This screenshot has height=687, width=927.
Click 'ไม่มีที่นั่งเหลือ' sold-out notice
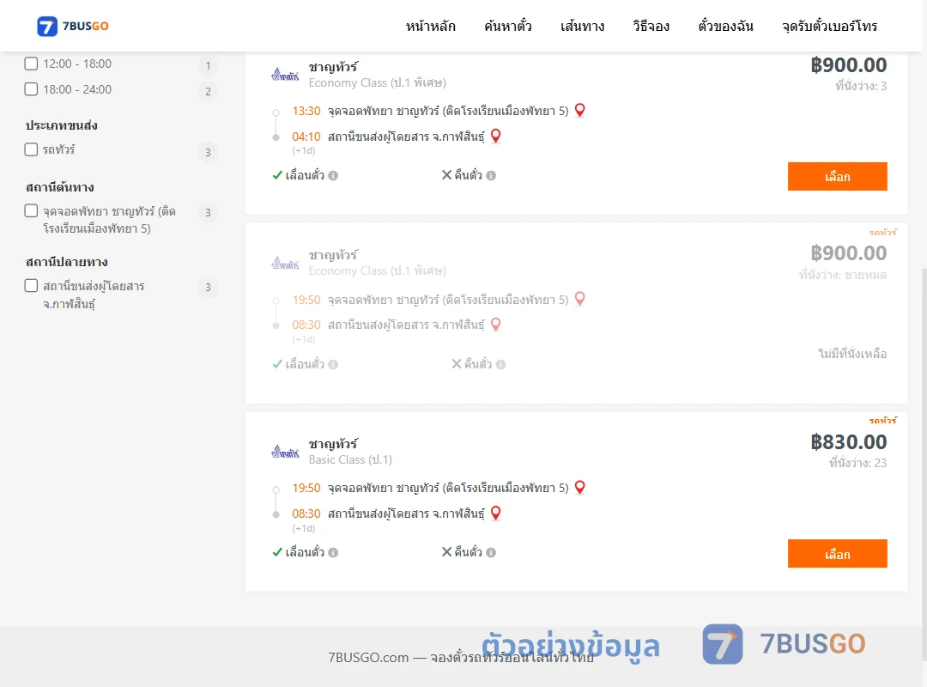pyautogui.click(x=852, y=354)
